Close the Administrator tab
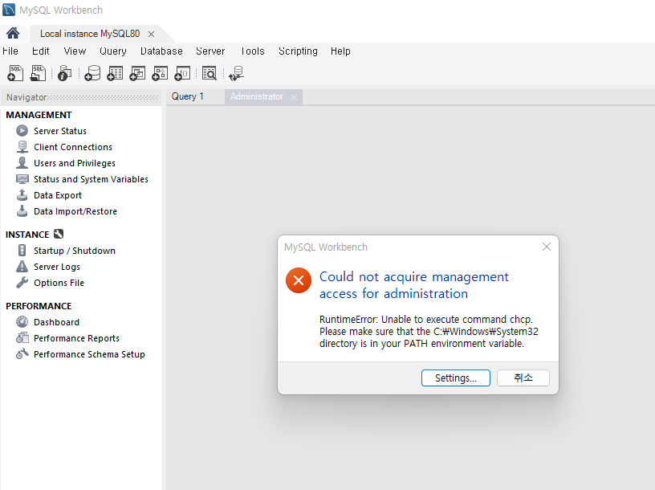This screenshot has height=490, width=655. pos(294,97)
